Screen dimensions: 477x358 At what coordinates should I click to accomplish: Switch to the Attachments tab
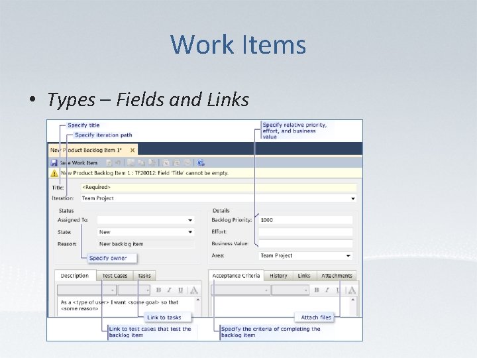[x=337, y=276]
